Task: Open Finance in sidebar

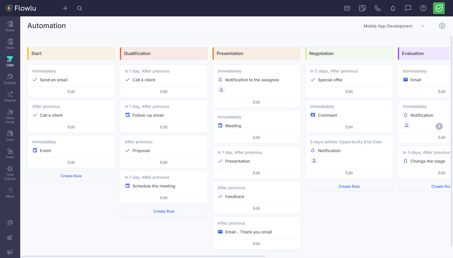Action: click(x=10, y=97)
